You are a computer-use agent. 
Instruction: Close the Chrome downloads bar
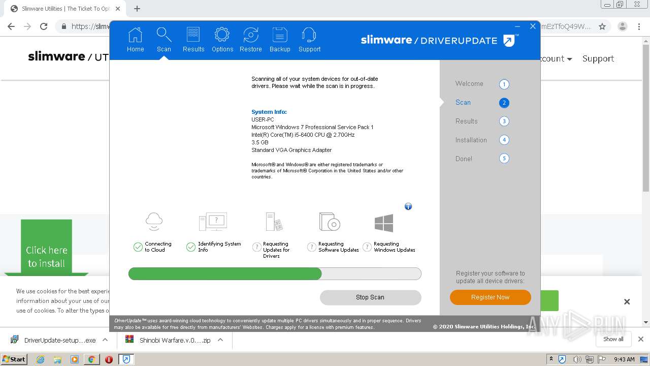640,339
